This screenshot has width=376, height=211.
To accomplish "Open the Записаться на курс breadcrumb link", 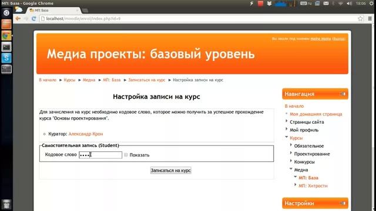I will (147, 80).
